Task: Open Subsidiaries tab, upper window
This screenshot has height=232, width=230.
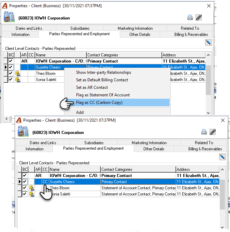Action: (x=80, y=28)
